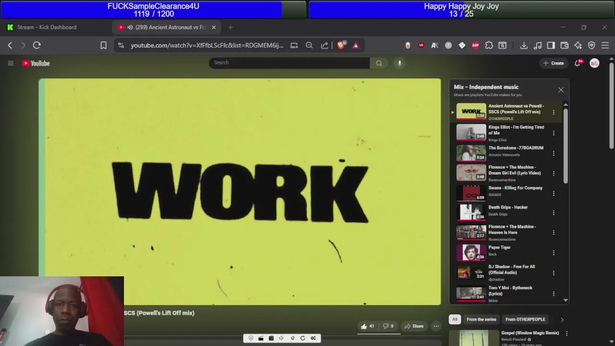The height and width of the screenshot is (346, 615).
Task: Open options for Toro Y Moi - Bytheneck
Action: (553, 294)
